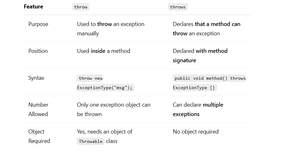Click the 'throws' column header code label
281x157 pixels.
(178, 7)
